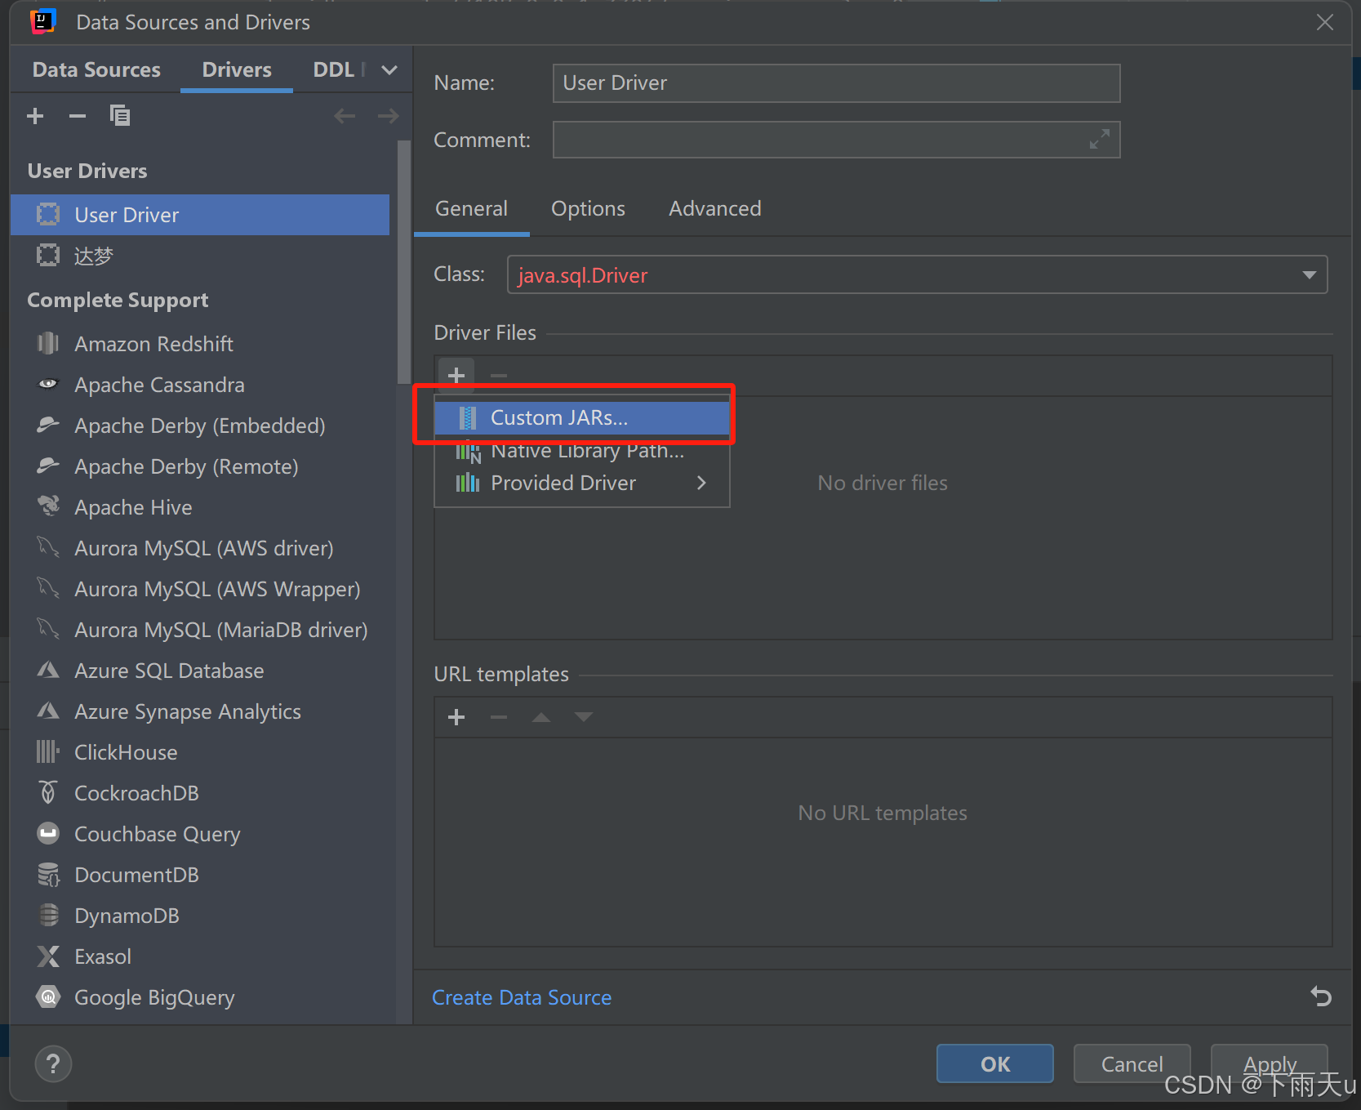This screenshot has height=1110, width=1361.
Task: Click the ClickHouse icon
Action: click(48, 751)
